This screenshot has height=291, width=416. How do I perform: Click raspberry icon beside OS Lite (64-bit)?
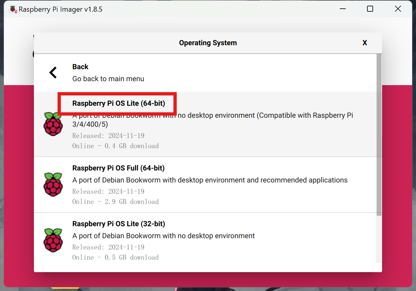[x=53, y=124]
